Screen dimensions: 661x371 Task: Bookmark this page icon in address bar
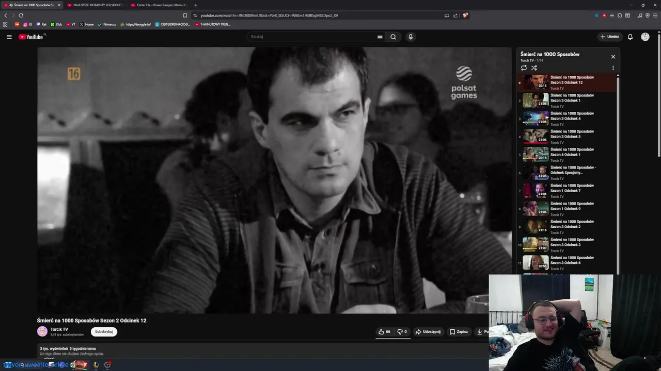coord(185,15)
